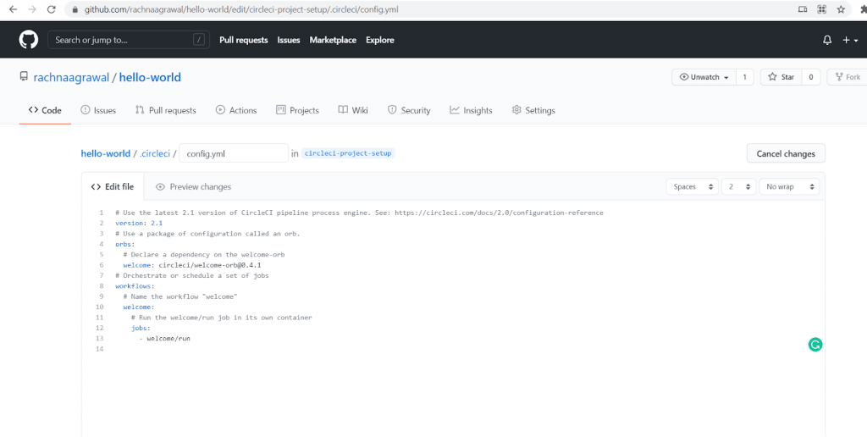867x437 pixels.
Task: Expand the Spaces indent mode dropdown
Action: (x=692, y=186)
